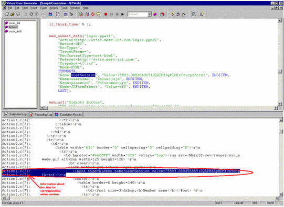This screenshot has width=284, height=207.
Task: Click inside the Action1 combo box field
Action: (x=138, y=14)
